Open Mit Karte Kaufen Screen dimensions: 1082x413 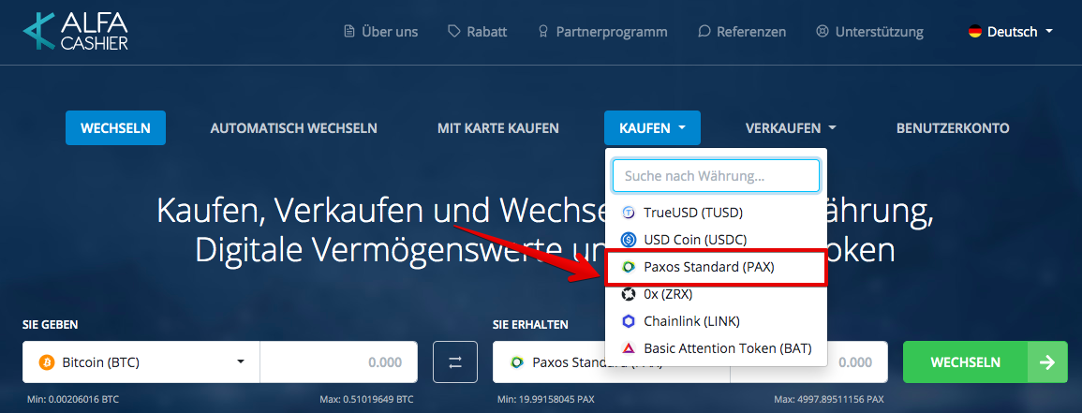pos(498,128)
